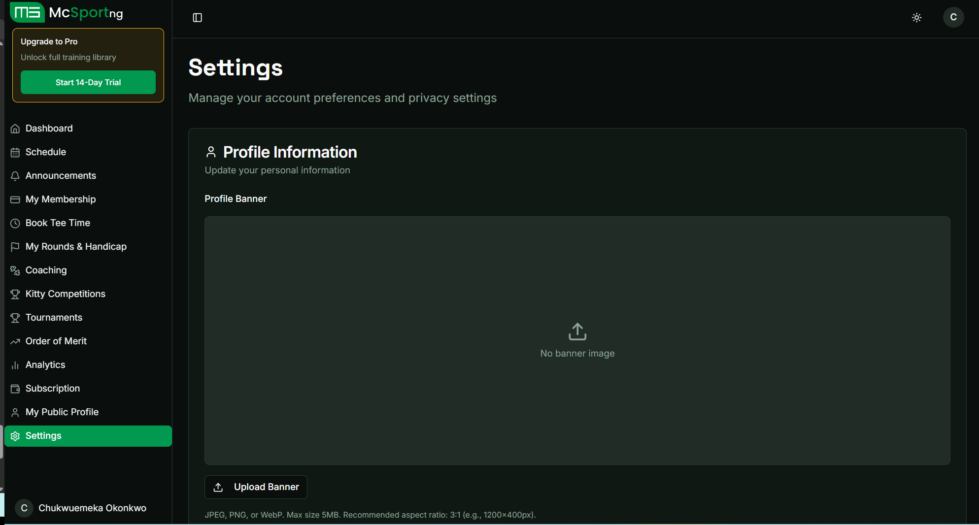Viewport: 979px width, 525px height.
Task: Open the Dashboard home icon
Action: (x=15, y=128)
